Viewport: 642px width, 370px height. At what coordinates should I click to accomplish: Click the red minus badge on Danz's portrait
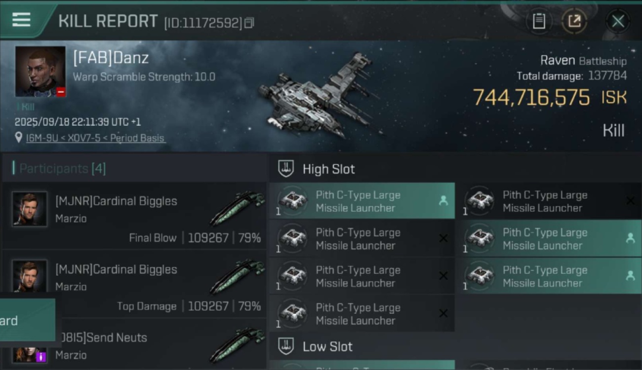61,92
